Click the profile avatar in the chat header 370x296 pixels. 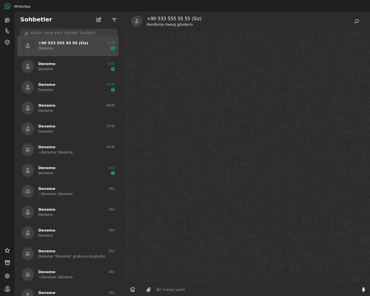click(x=137, y=21)
